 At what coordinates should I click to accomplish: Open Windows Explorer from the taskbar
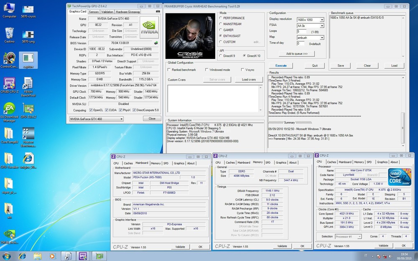tap(38, 256)
